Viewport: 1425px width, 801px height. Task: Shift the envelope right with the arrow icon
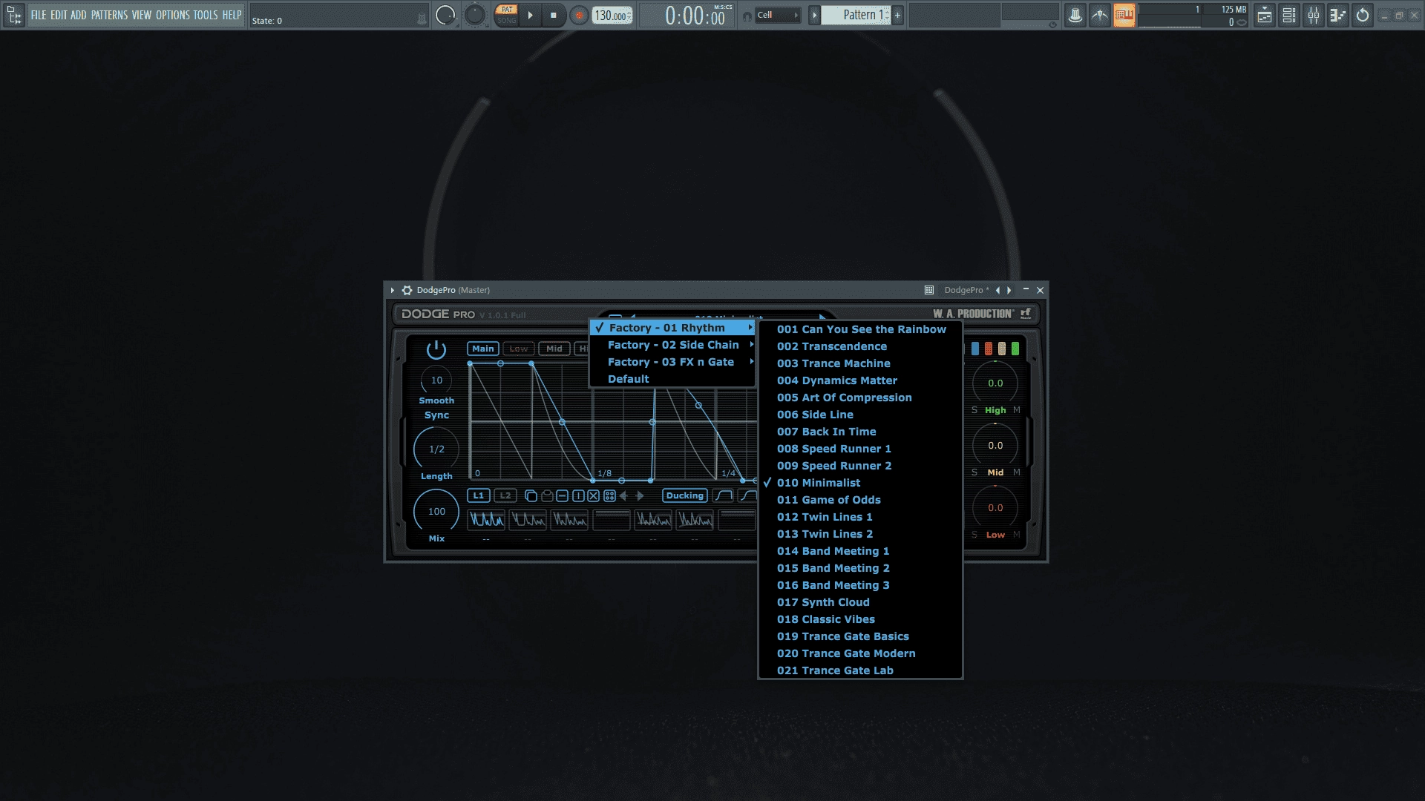pos(640,496)
